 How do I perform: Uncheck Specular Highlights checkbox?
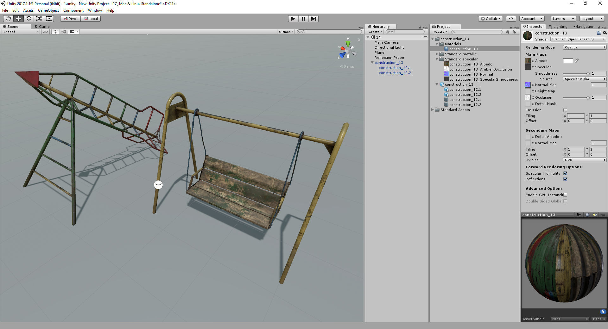(565, 173)
